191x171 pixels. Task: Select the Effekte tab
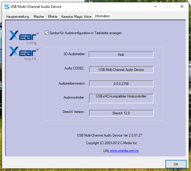tap(53, 16)
